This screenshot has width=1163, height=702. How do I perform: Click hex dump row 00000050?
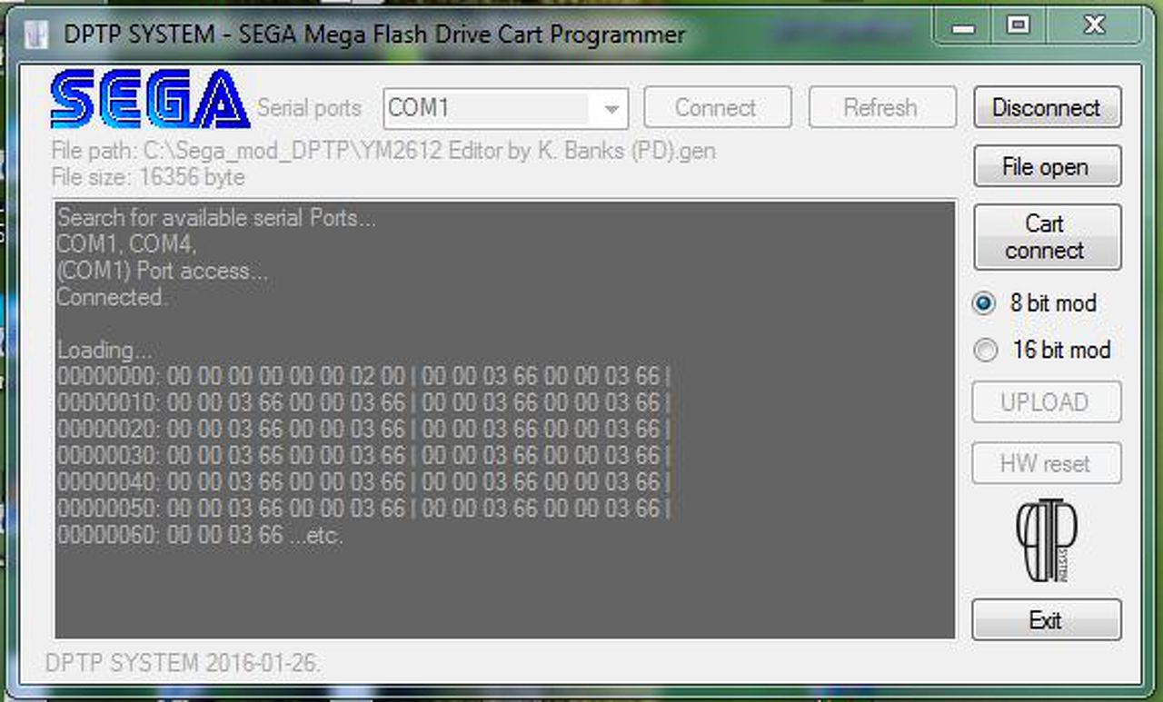363,508
